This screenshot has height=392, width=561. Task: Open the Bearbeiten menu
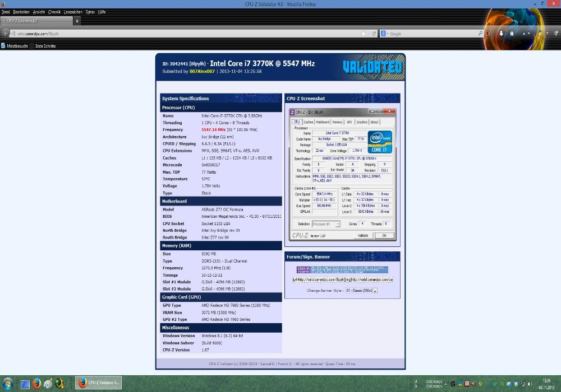[21, 12]
